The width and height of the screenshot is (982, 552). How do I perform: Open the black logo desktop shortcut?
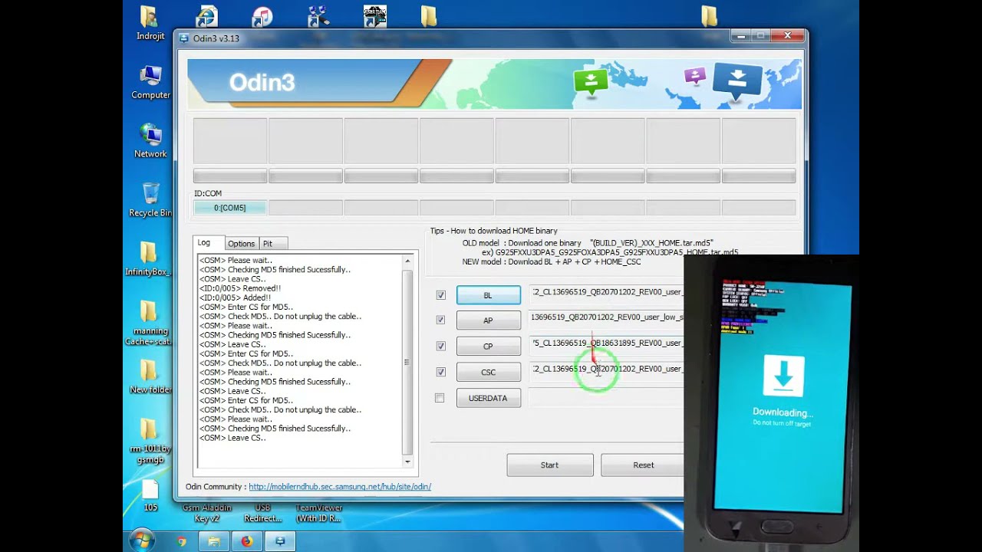point(375,16)
